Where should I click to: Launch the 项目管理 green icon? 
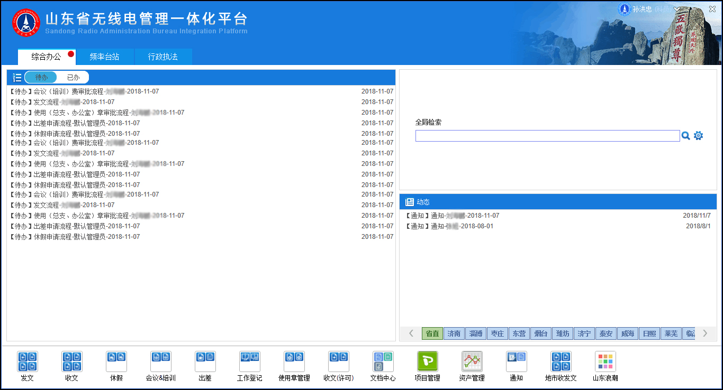(427, 362)
